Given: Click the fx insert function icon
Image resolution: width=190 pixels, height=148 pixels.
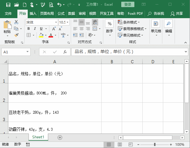Looking at the screenshot, I should click(x=65, y=52).
